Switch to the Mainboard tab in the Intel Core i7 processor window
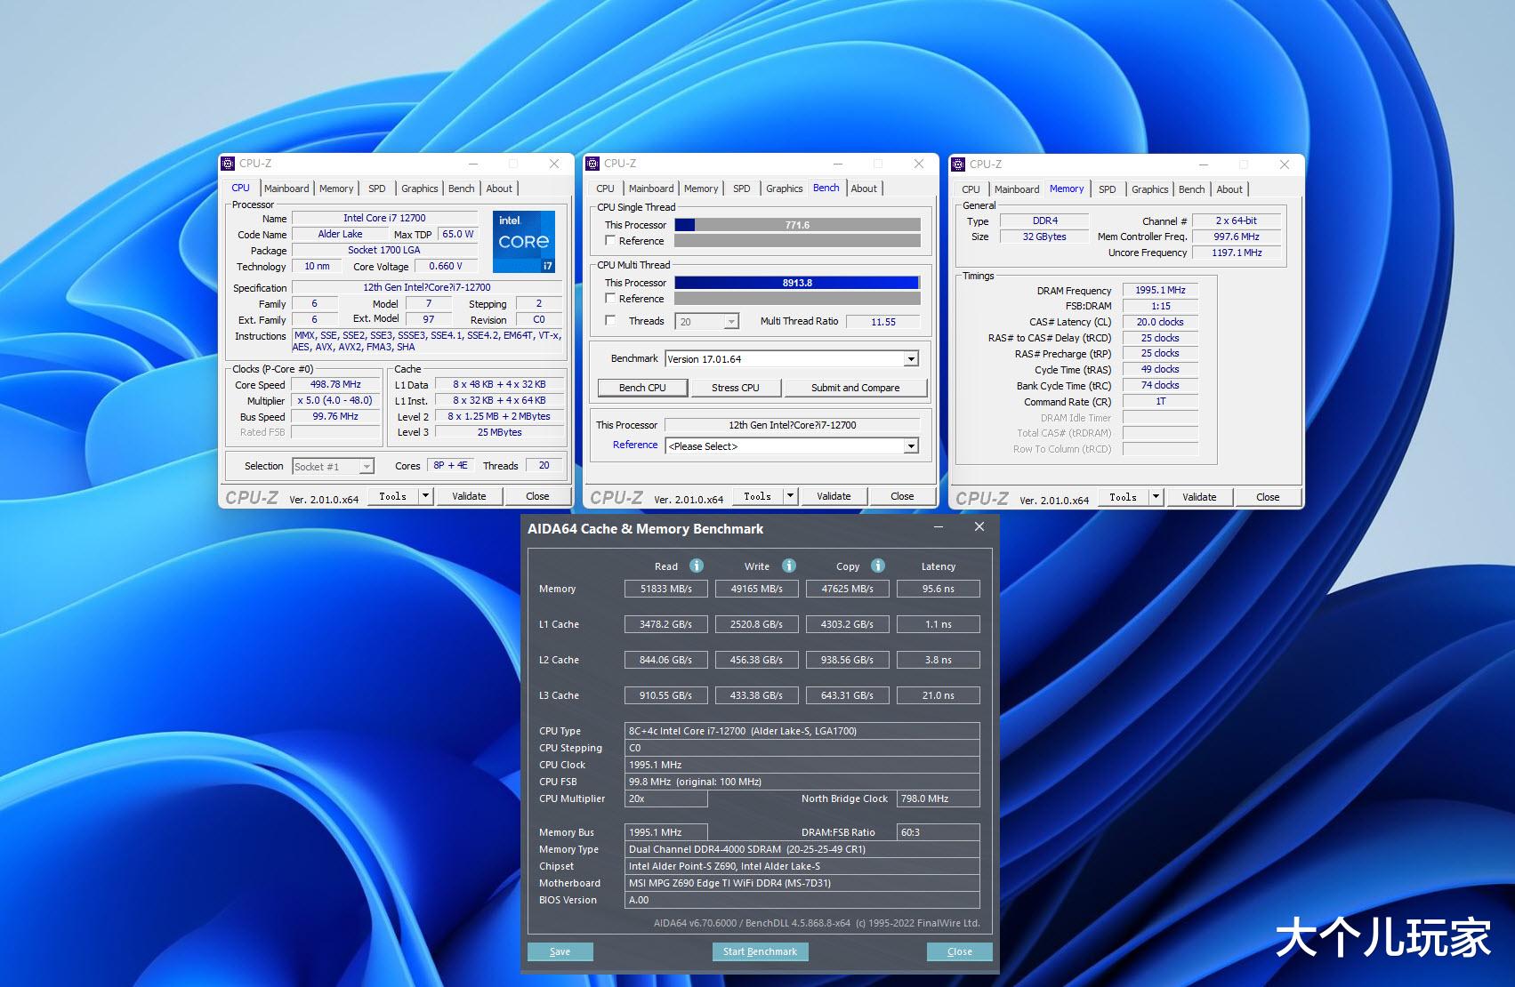Screen dimensions: 1515x987 click(286, 189)
